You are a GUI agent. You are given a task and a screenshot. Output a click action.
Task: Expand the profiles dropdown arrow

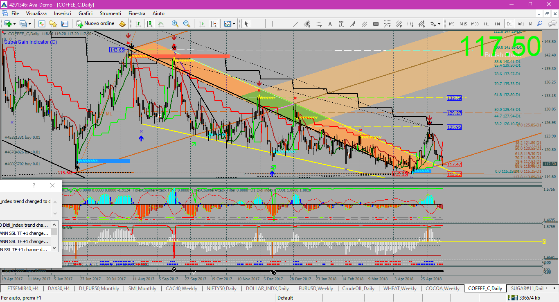[29, 24]
